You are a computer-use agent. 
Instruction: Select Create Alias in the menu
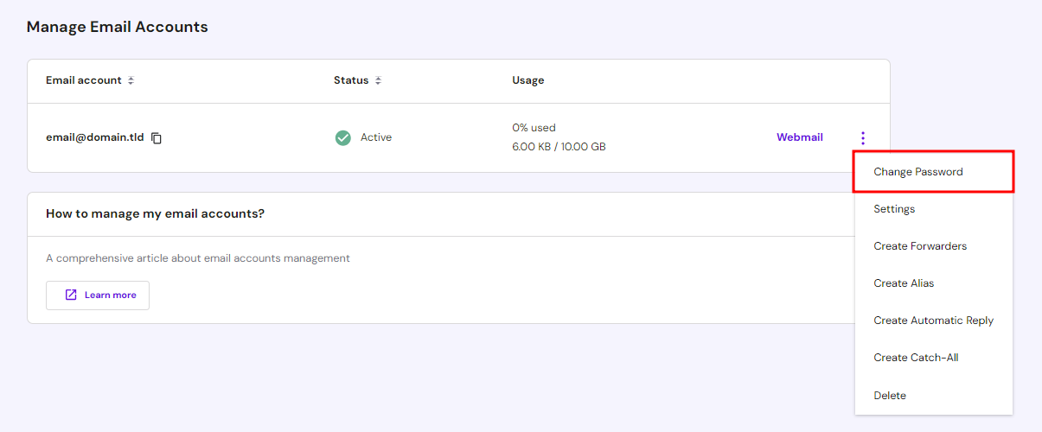[904, 283]
